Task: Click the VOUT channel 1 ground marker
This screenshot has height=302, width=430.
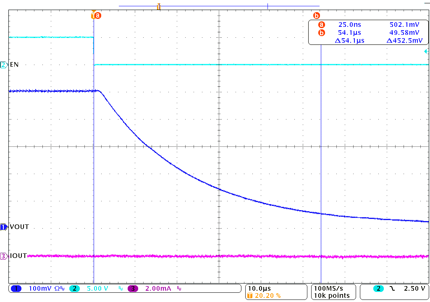Action: (x=4, y=227)
